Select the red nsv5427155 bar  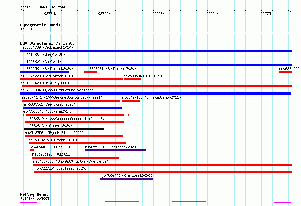coord(131,101)
